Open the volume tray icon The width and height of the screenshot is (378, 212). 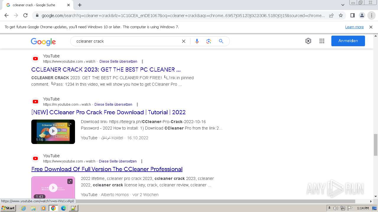point(336,208)
